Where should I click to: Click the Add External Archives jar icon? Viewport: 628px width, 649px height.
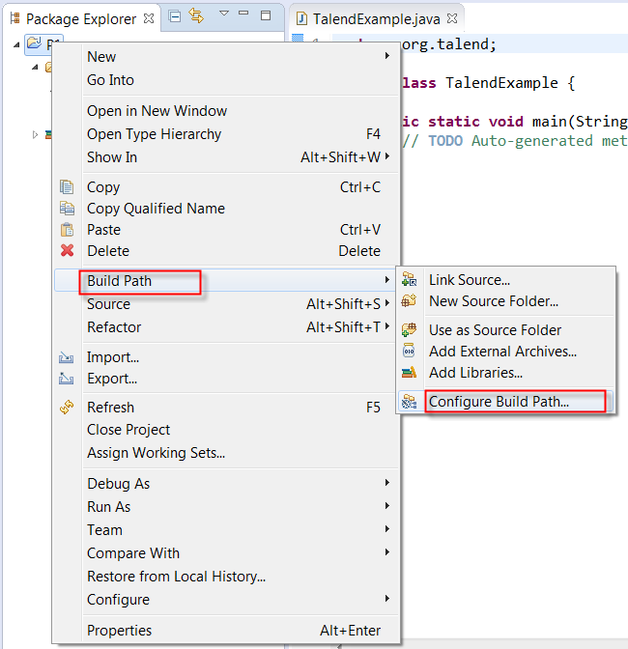(409, 352)
